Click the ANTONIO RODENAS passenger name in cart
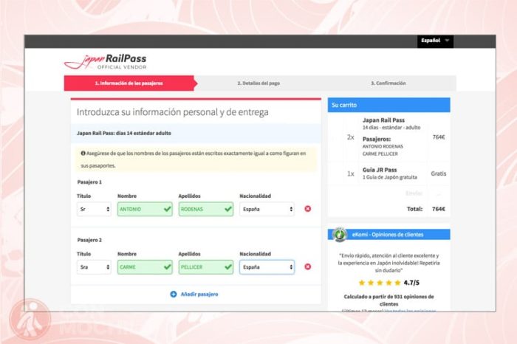The image size is (517, 344). pyautogui.click(x=383, y=147)
